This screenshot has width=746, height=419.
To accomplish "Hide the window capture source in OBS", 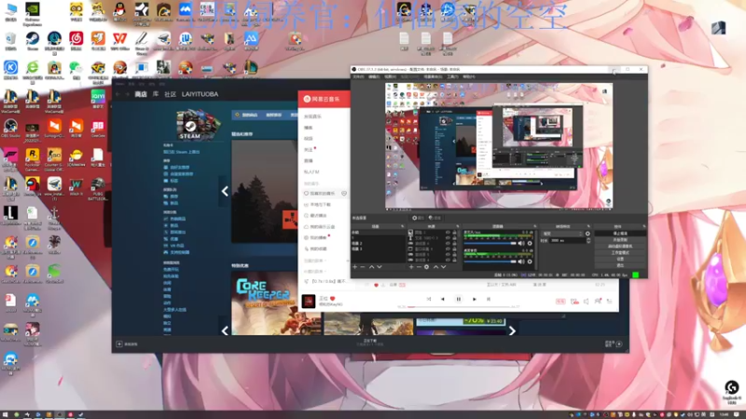I will (x=448, y=249).
